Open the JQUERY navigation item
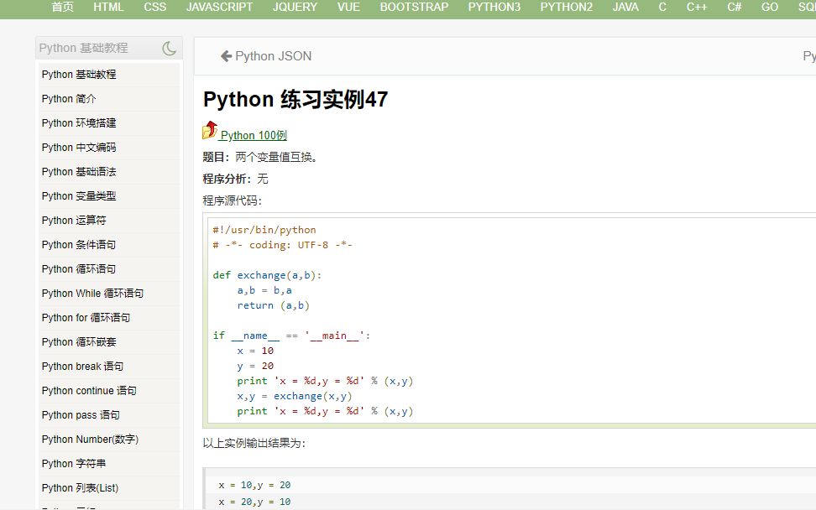 (295, 7)
